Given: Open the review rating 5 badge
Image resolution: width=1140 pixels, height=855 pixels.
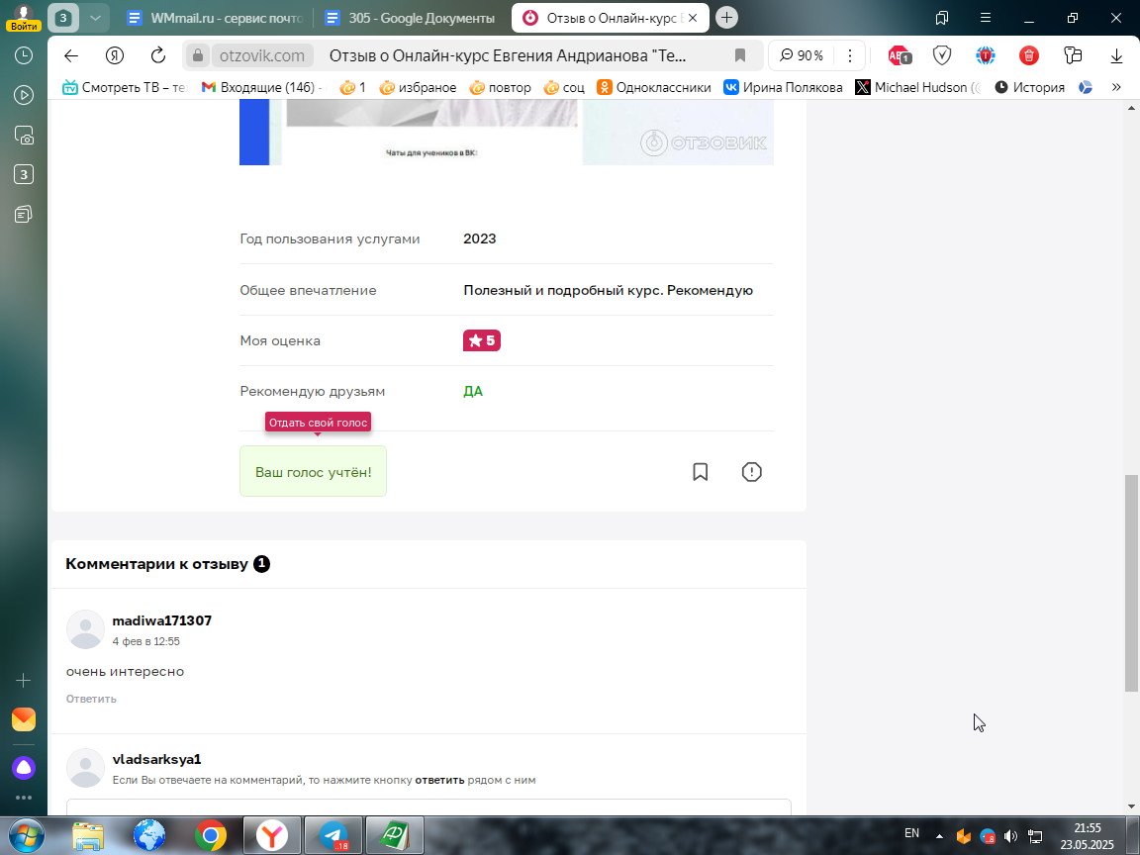Looking at the screenshot, I should point(481,340).
